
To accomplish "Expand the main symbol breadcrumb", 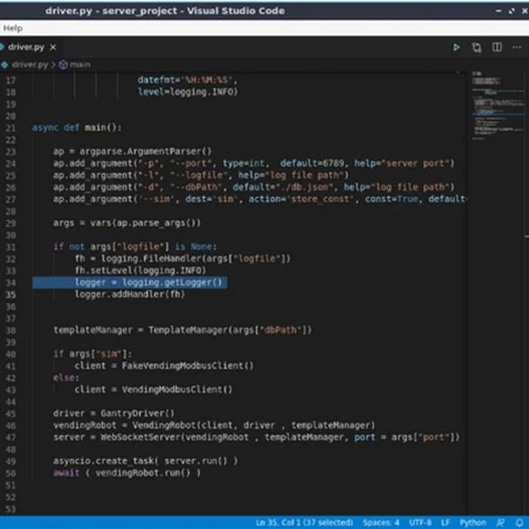I will click(79, 64).
